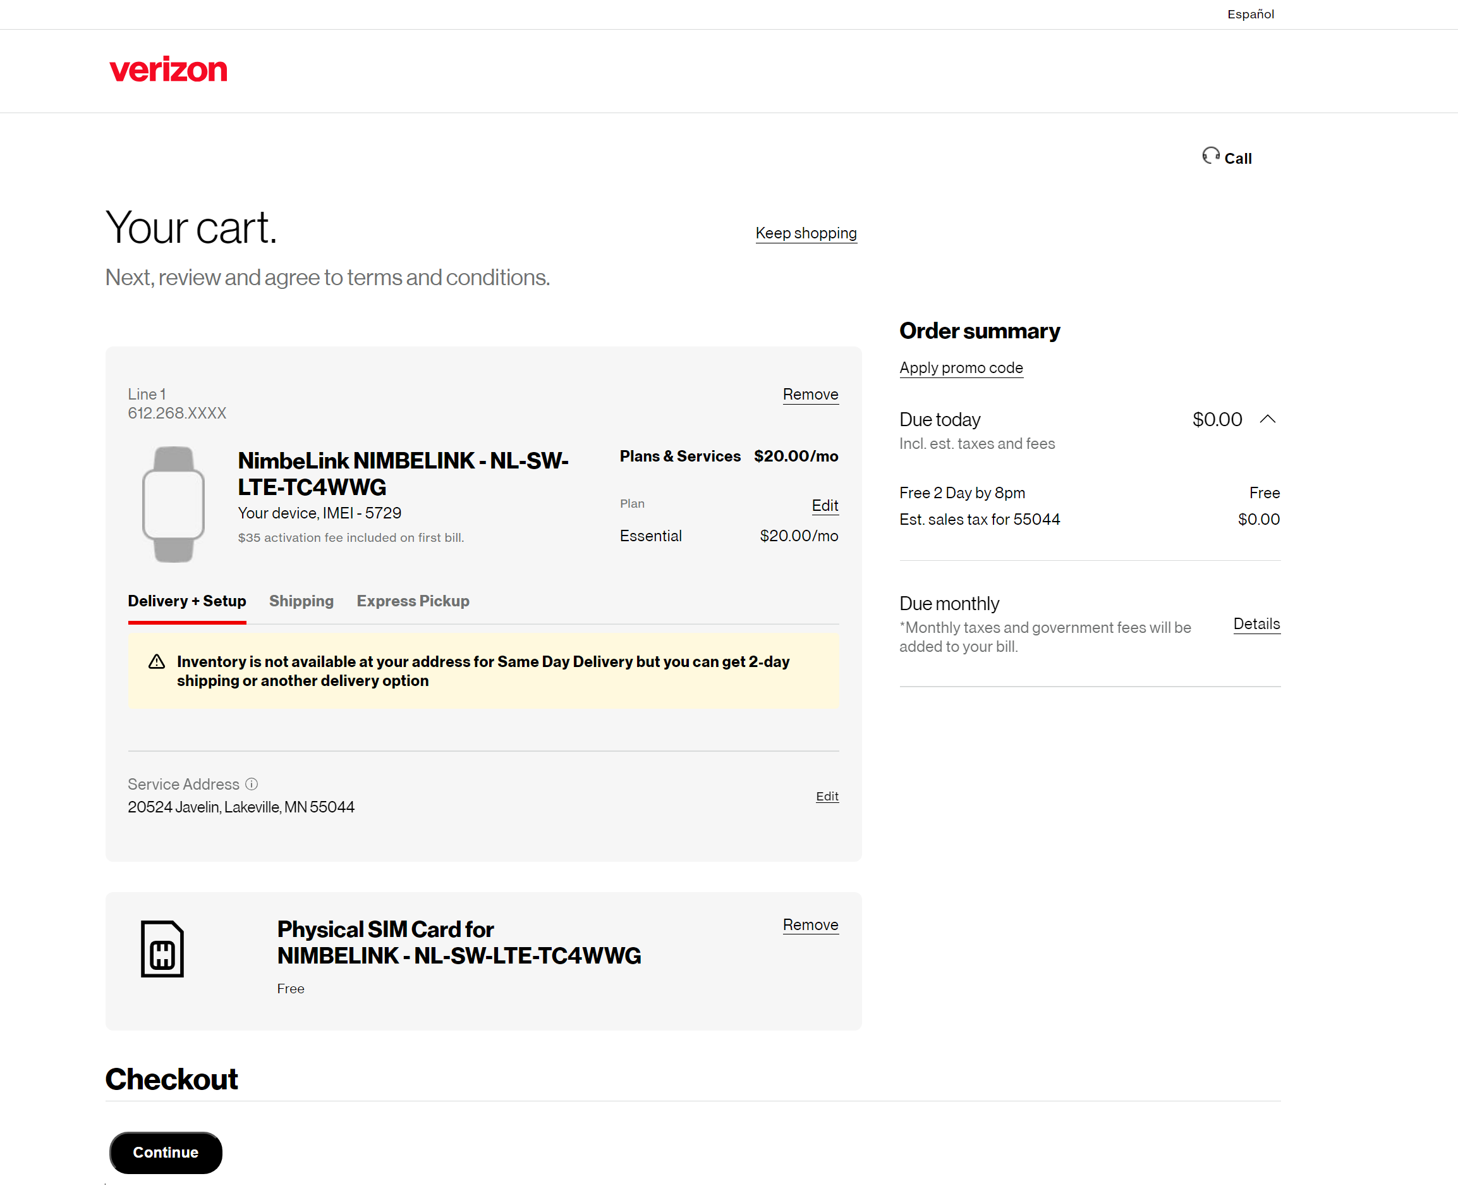The width and height of the screenshot is (1458, 1200).
Task: Click the $35 activation fee note
Action: point(351,537)
